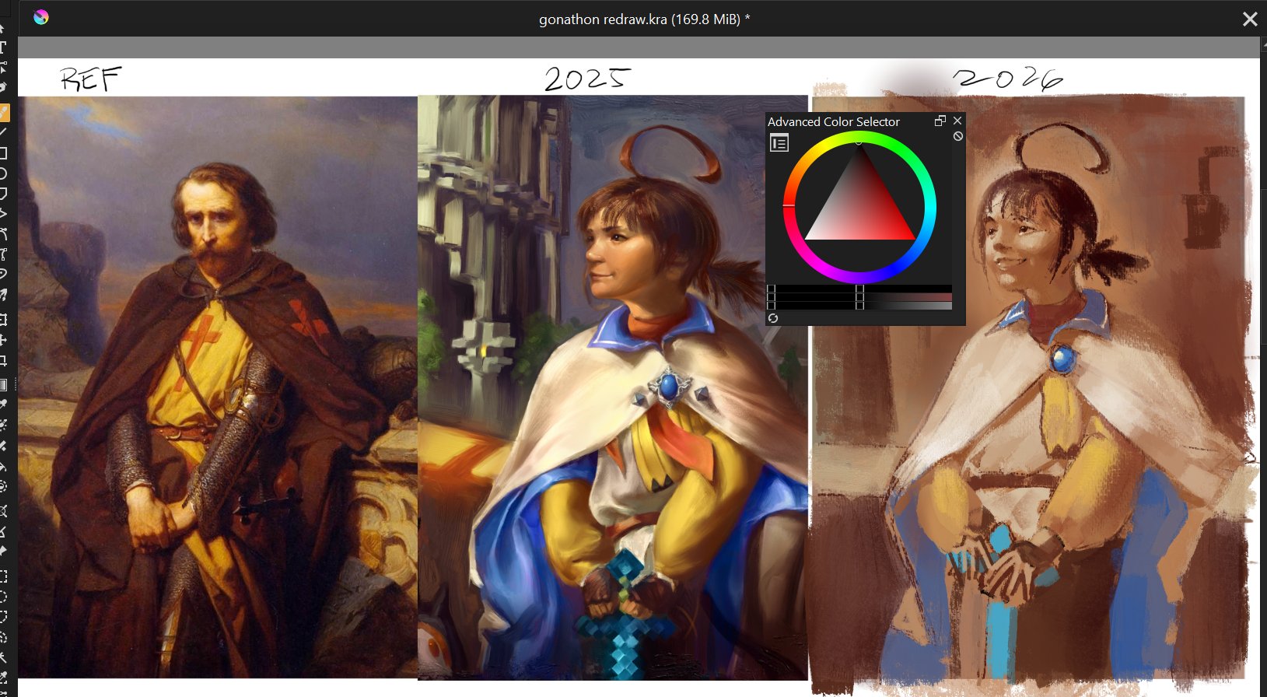1267x697 pixels.
Task: Click the refresh icon below shade sliders
Action: tap(773, 318)
